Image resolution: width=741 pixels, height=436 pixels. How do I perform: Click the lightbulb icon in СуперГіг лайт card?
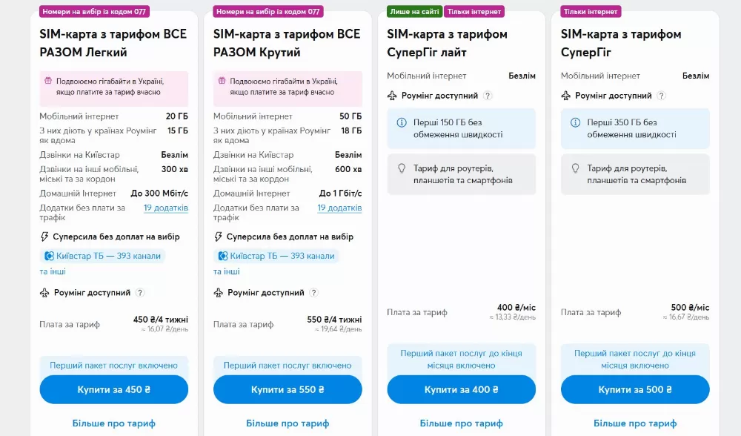[402, 168]
